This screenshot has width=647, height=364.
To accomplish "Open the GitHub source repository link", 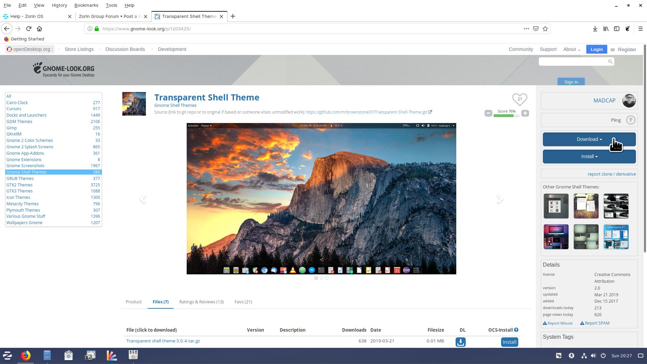I will click(366, 112).
